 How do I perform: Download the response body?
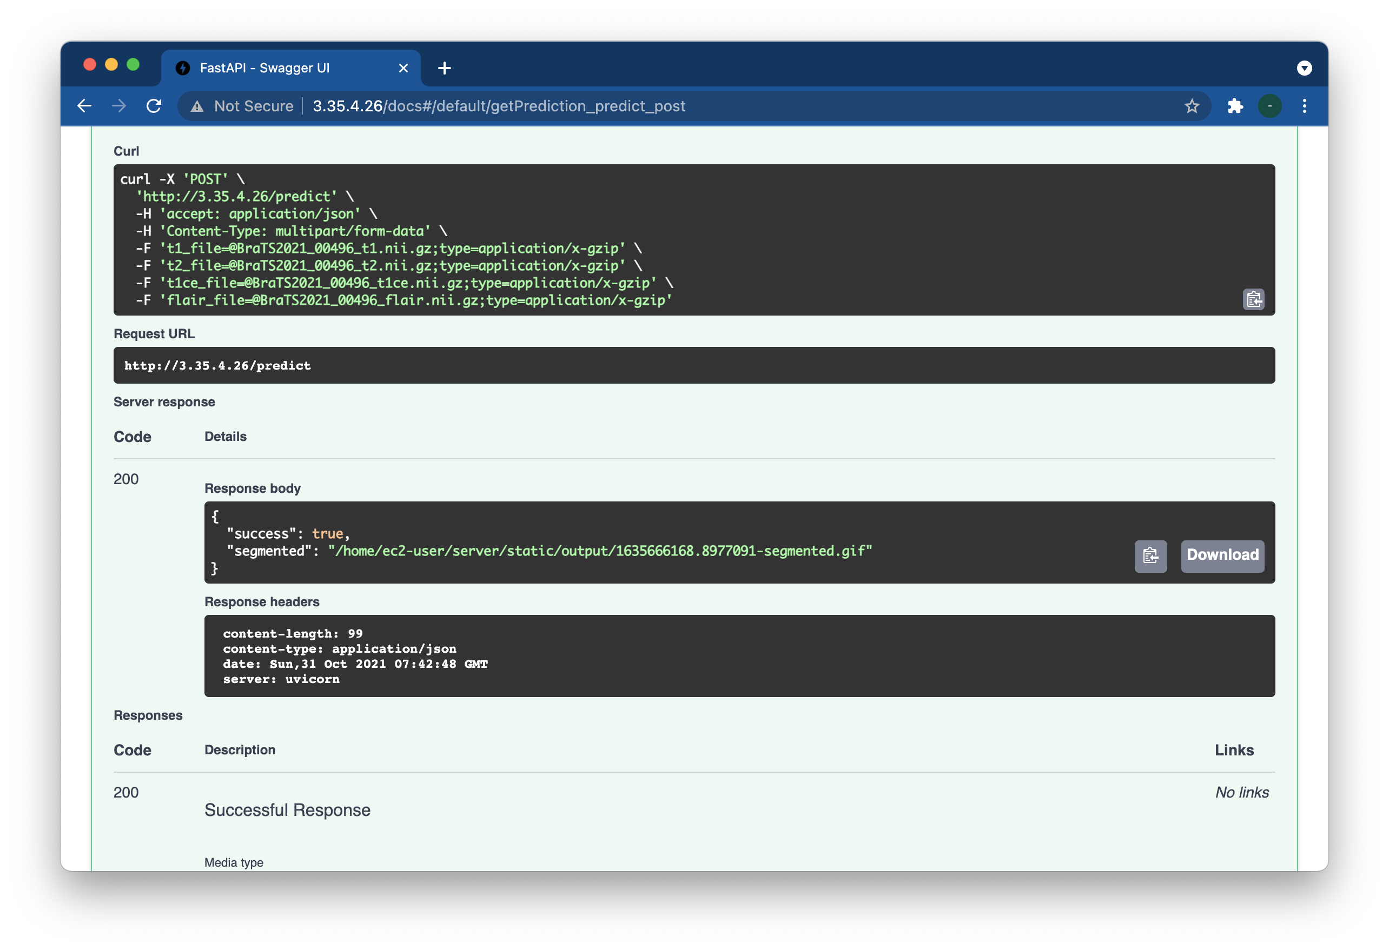point(1222,556)
